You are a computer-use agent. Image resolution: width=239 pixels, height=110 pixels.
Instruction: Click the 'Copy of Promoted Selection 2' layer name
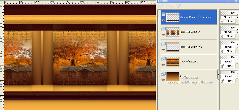click(x=196, y=17)
